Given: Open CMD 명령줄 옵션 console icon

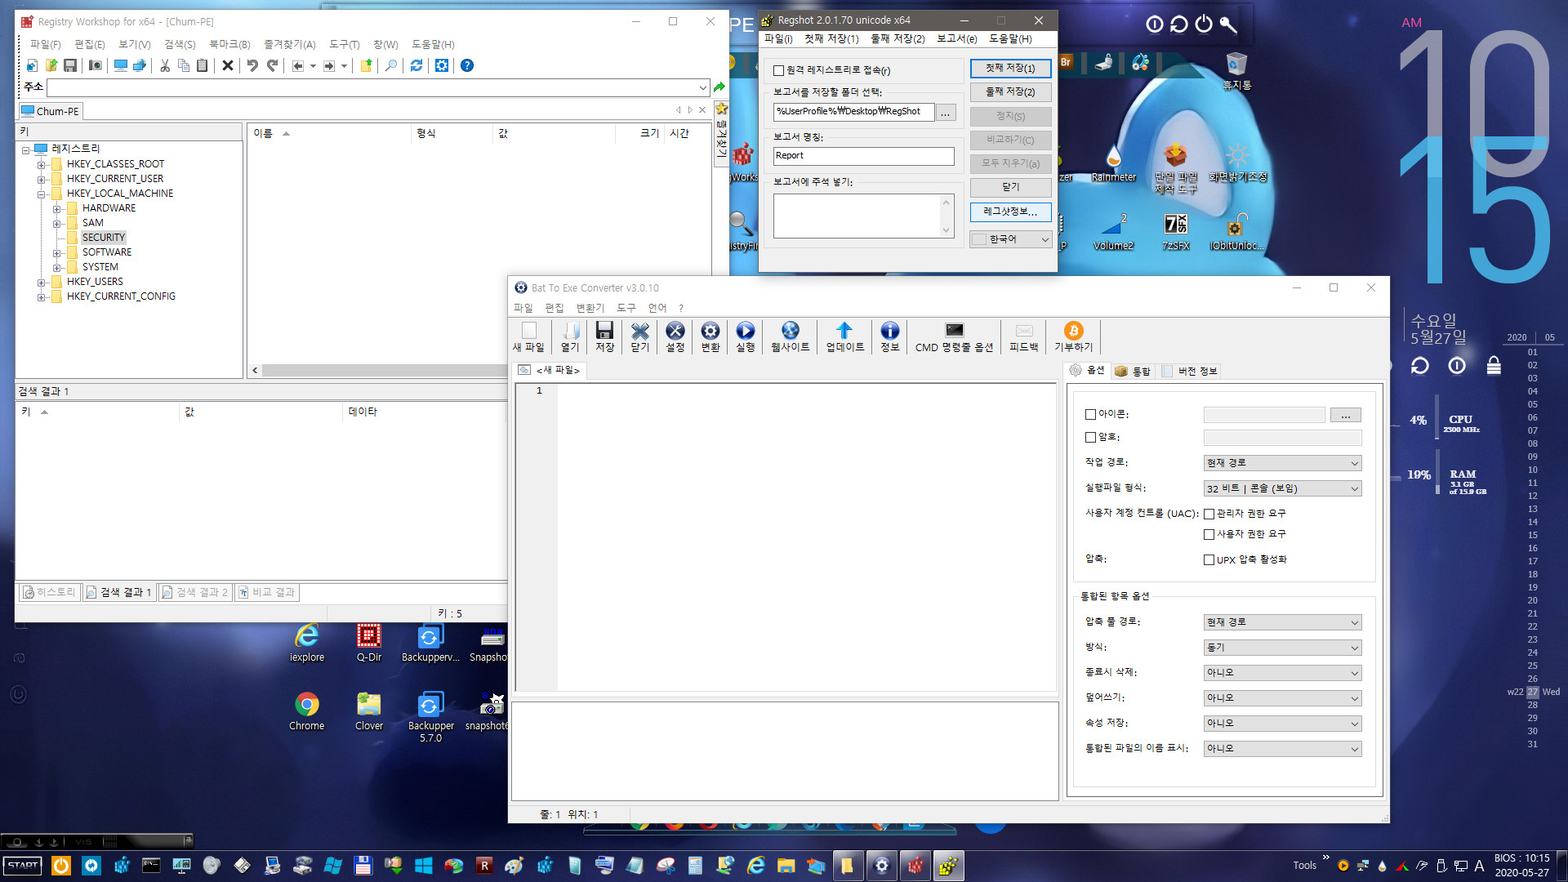Looking at the screenshot, I should [x=954, y=336].
